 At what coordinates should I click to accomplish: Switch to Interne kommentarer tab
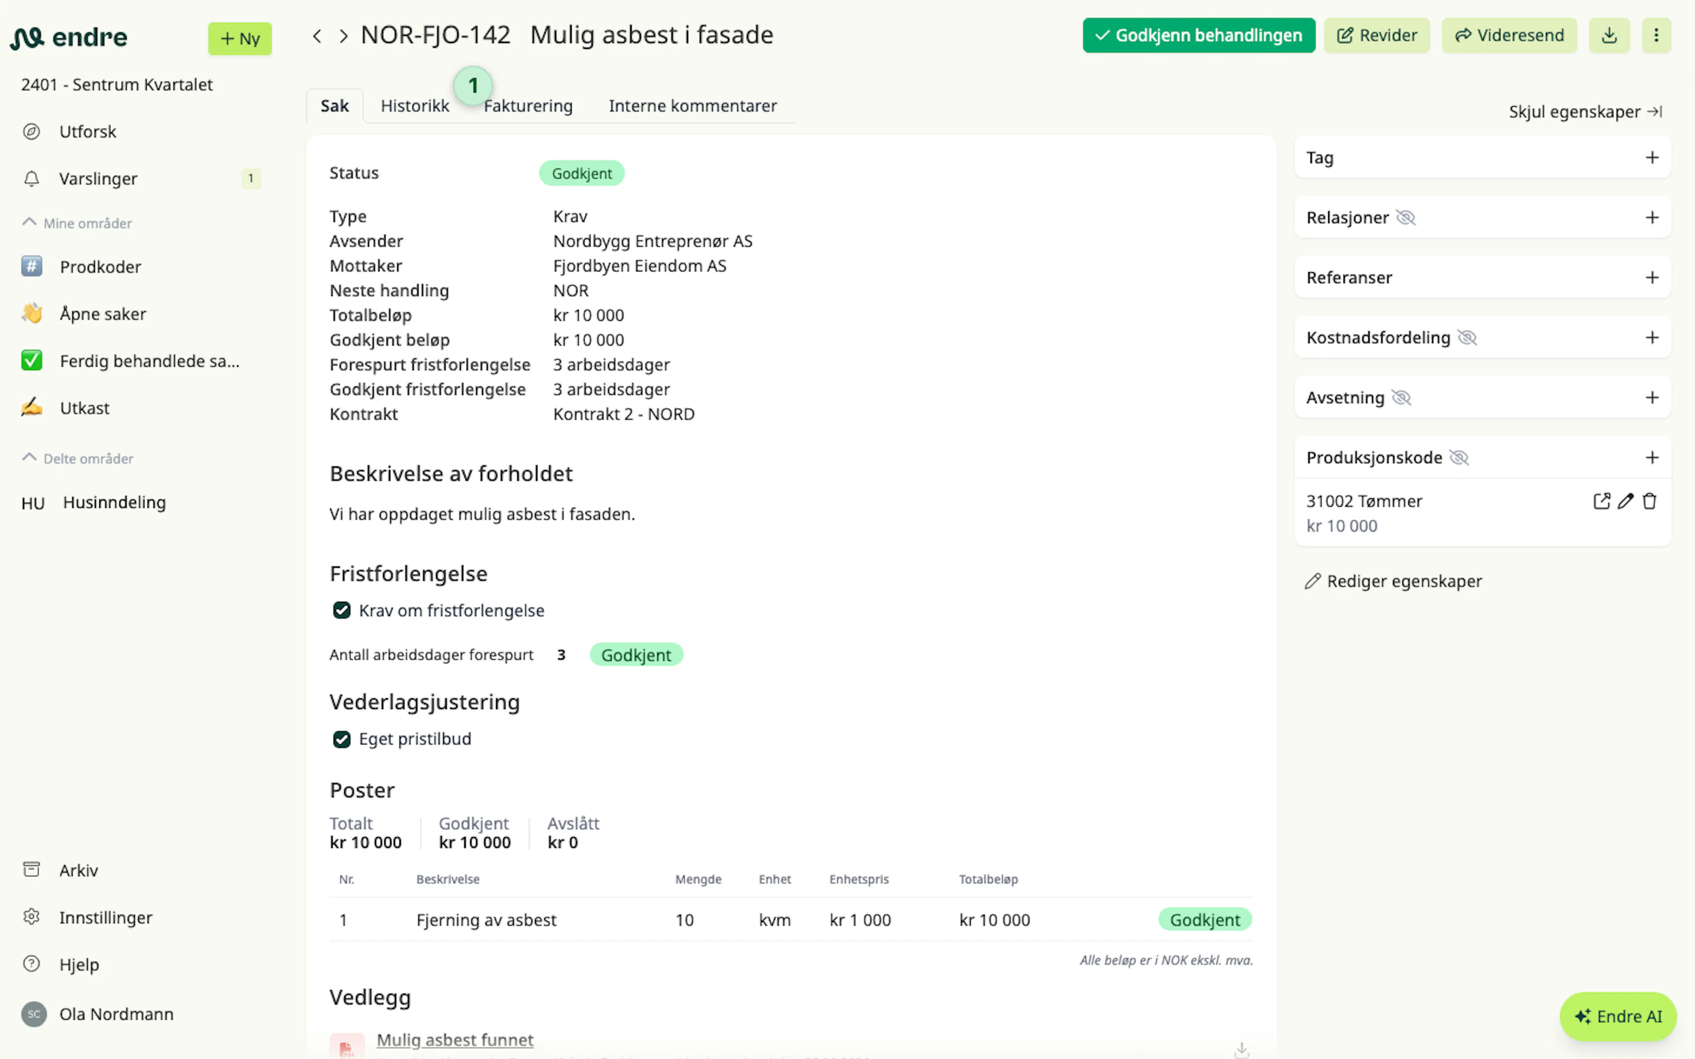(693, 106)
